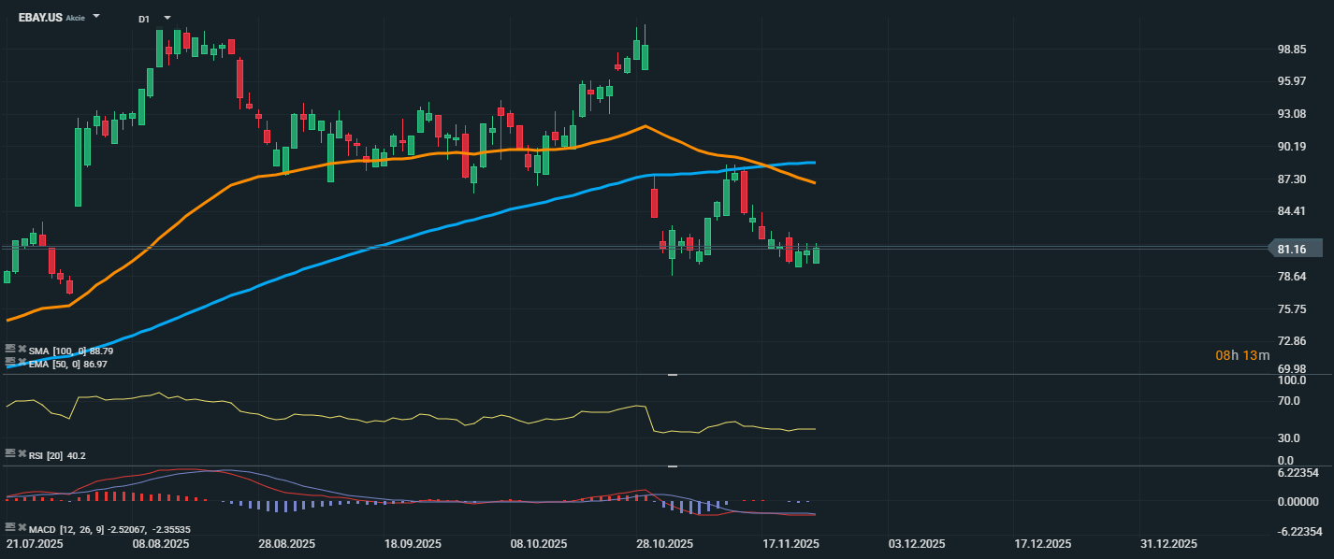Open settings icon for MACD indicator
Viewport: 1334px width, 559px height.
click(10, 529)
